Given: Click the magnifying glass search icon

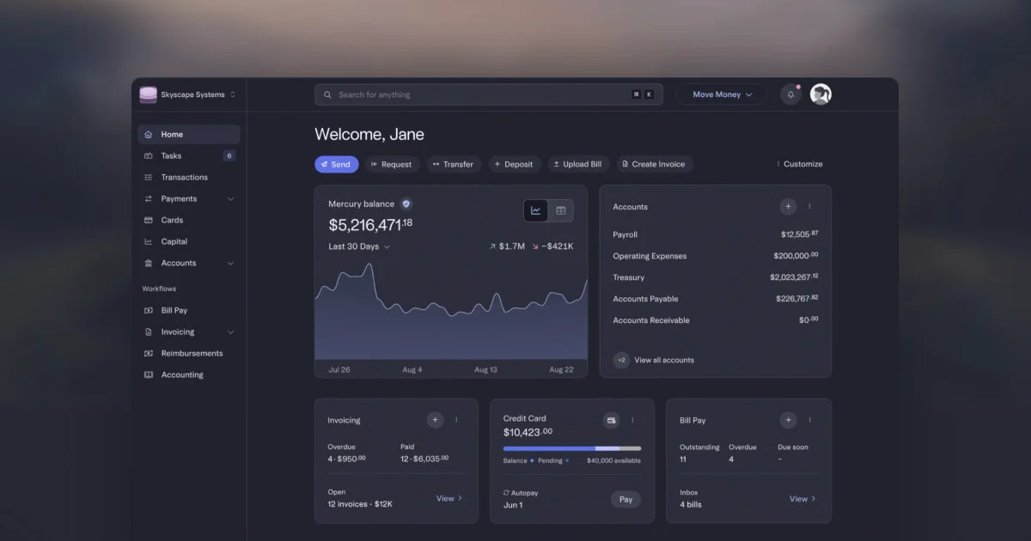Looking at the screenshot, I should coord(327,94).
